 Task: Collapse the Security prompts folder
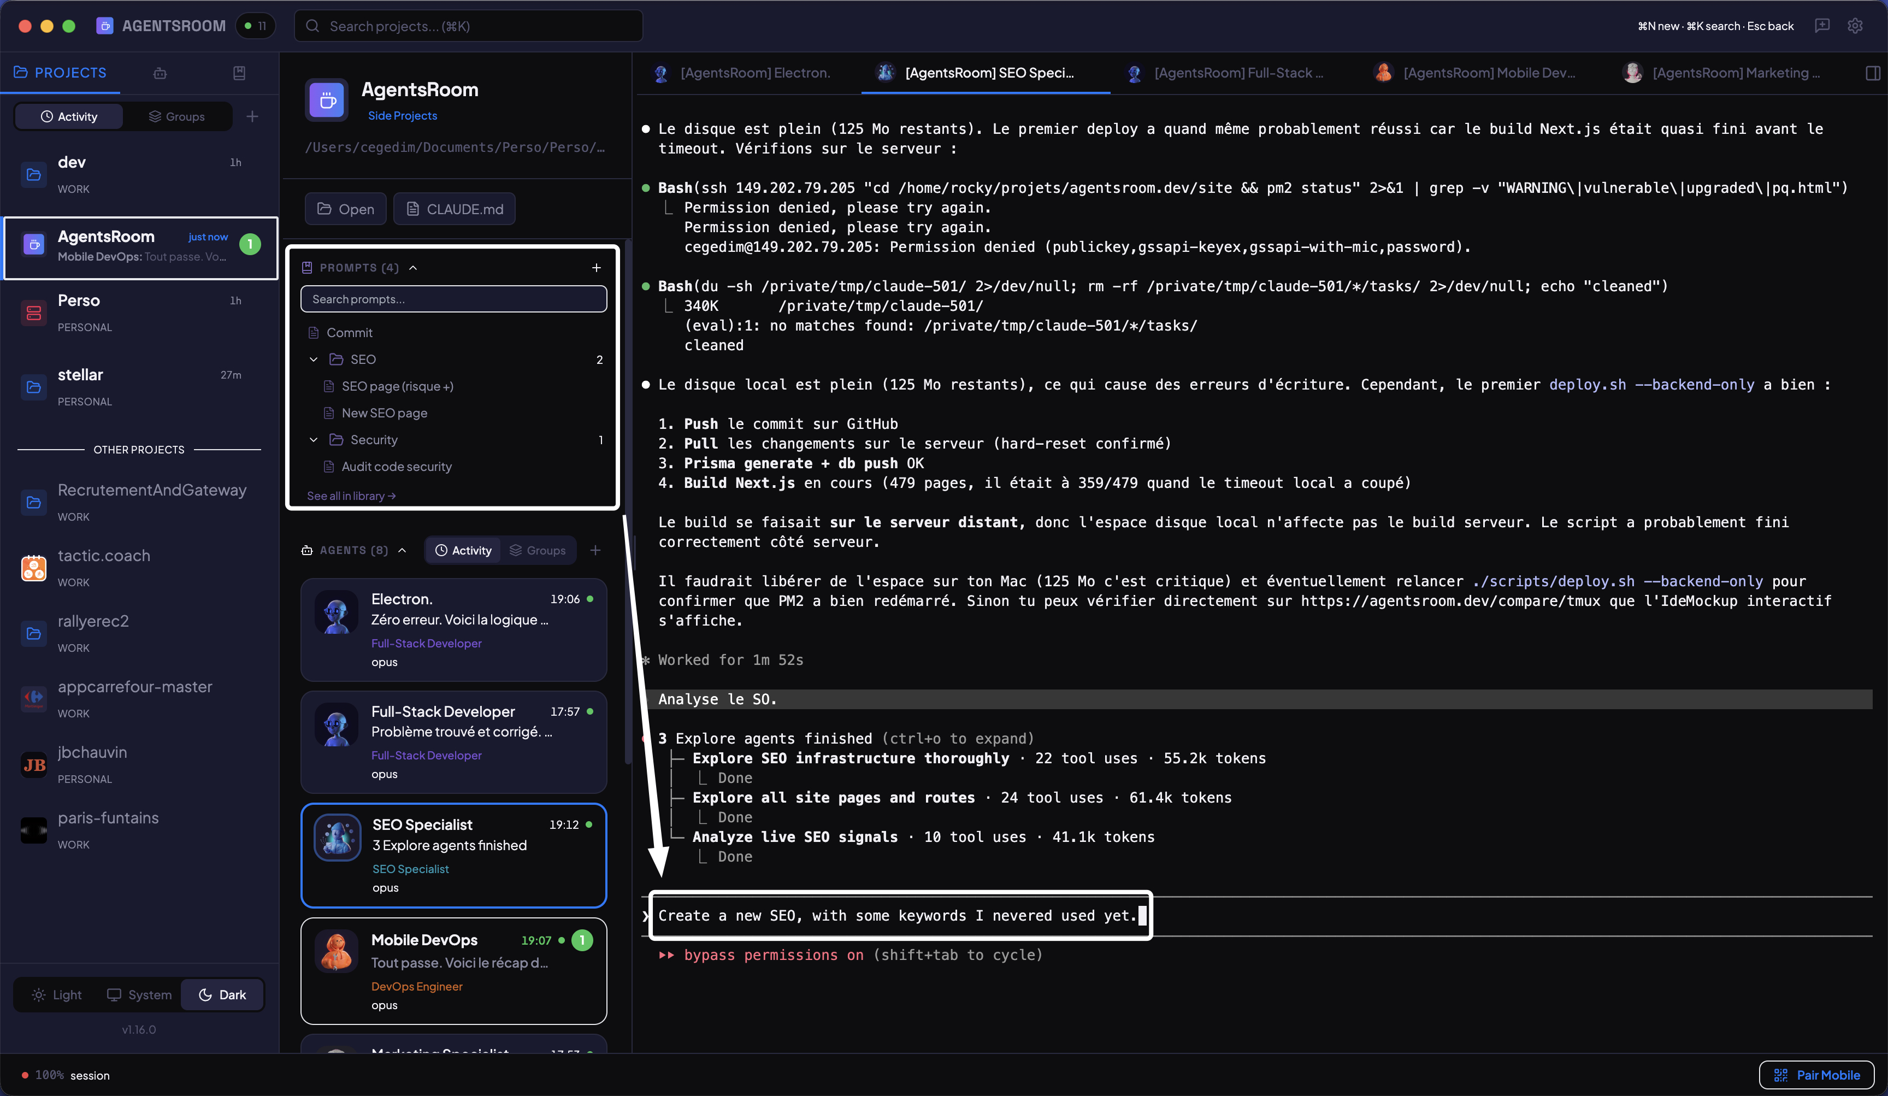pos(314,440)
